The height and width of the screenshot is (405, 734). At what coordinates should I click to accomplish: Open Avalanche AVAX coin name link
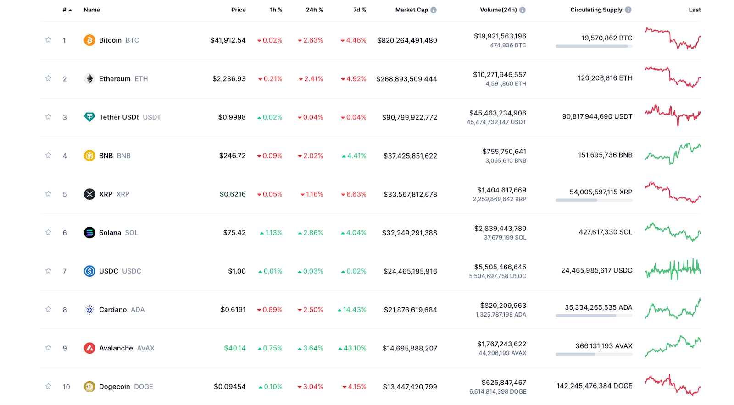127,348
